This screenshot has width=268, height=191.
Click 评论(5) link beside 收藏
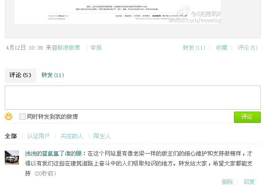tap(248, 48)
